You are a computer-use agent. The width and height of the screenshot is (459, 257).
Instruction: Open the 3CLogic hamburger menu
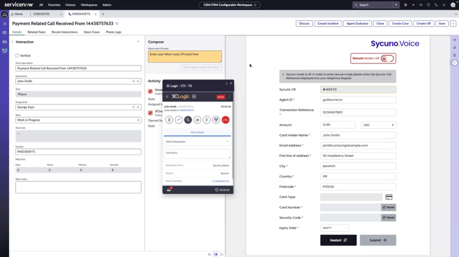click(x=167, y=97)
